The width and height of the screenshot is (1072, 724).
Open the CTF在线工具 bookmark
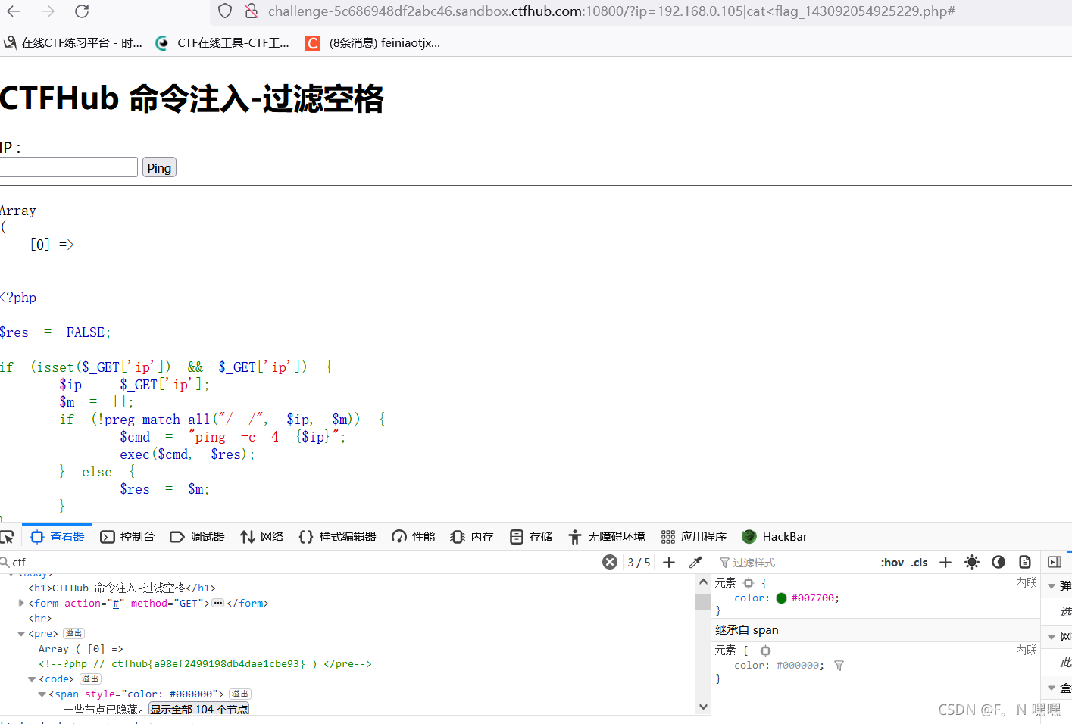[x=223, y=43]
